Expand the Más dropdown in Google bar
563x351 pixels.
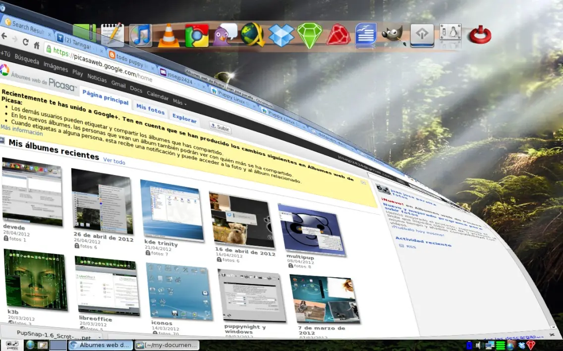(x=179, y=102)
